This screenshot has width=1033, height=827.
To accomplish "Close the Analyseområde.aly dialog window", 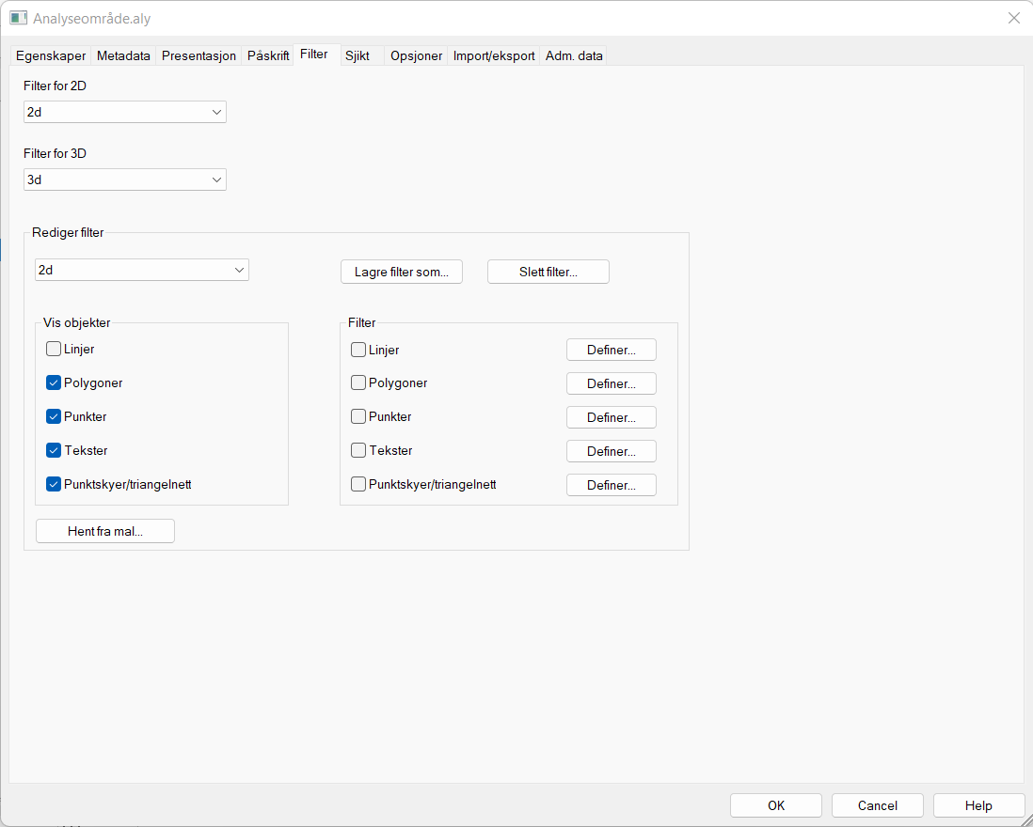I will [x=1013, y=18].
